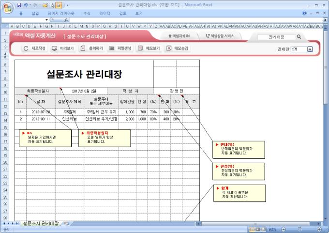This screenshot has width=329, height=233.
Task: Click the 엑셀지식 IN link
Action: click(179, 36)
